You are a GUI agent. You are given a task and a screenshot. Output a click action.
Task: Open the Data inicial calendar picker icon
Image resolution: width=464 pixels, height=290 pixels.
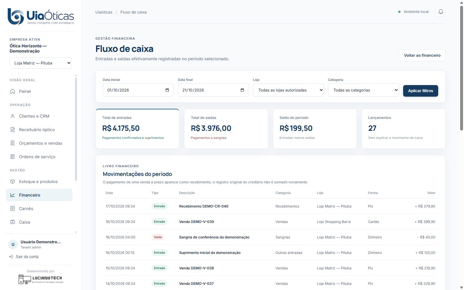pos(167,90)
